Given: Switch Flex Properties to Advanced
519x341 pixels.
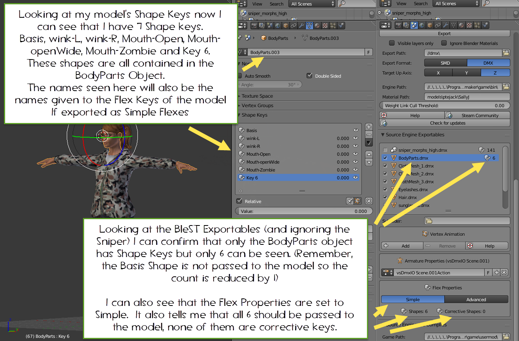Looking at the screenshot, I should [x=476, y=300].
